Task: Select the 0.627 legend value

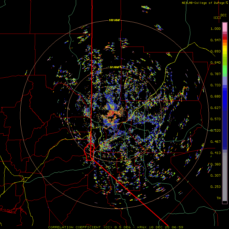Action: pyautogui.click(x=216, y=108)
